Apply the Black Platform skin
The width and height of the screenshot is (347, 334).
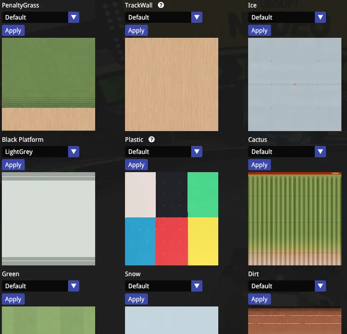(13, 165)
